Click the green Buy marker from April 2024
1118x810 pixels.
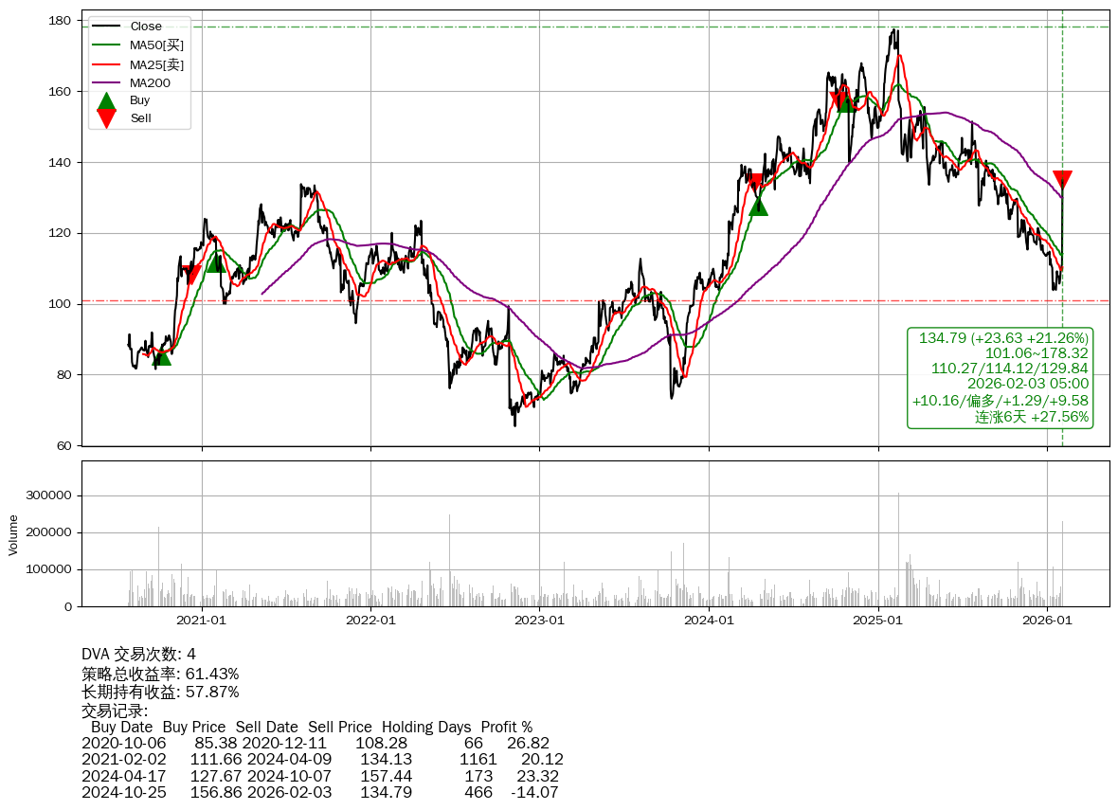pyautogui.click(x=758, y=205)
